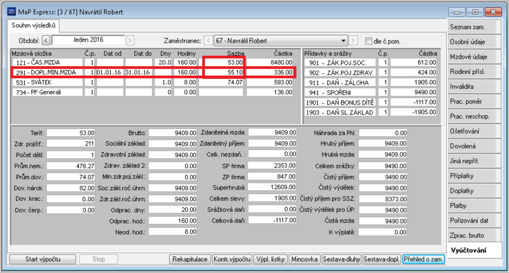Click the 'Sestava-dopl.' button
Viewport: 509px width, 273px height.
coord(382,259)
